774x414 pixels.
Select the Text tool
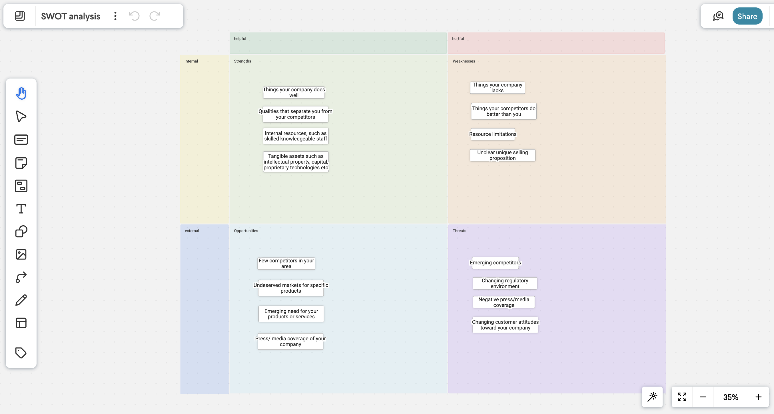pyautogui.click(x=21, y=208)
